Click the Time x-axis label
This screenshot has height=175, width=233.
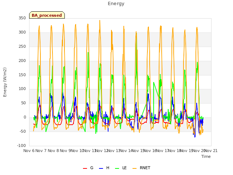point(206,156)
